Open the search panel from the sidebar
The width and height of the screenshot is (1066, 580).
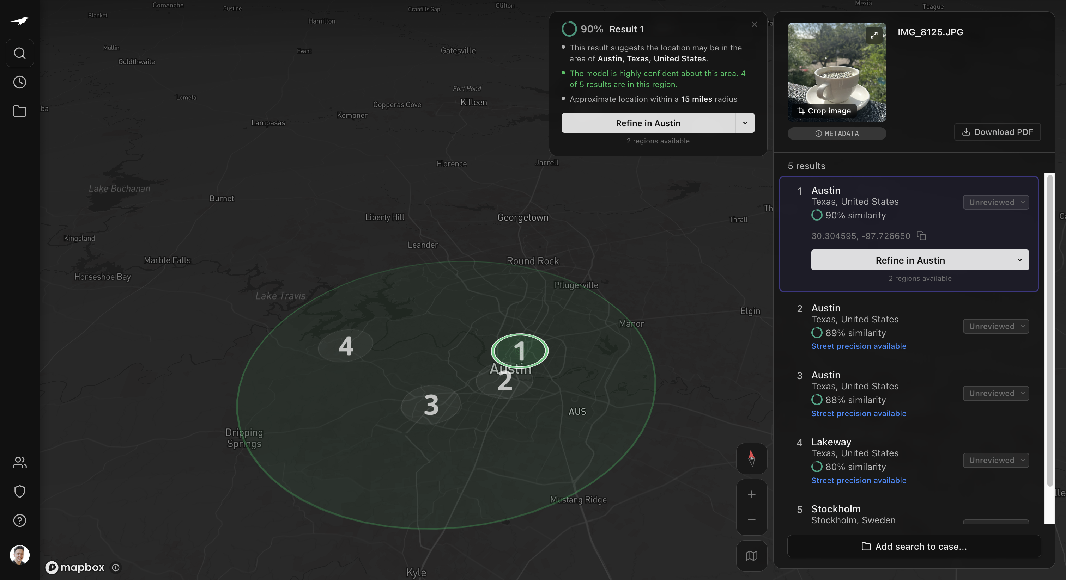19,53
